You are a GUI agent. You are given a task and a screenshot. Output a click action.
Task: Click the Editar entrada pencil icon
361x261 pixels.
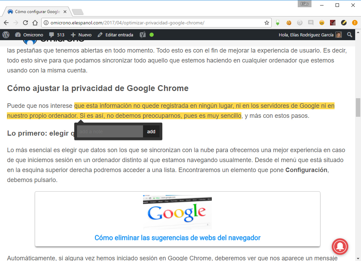(x=100, y=35)
